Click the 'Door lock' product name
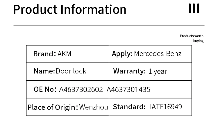Image resolution: width=218 pixels, height=122 pixels. 71,71
